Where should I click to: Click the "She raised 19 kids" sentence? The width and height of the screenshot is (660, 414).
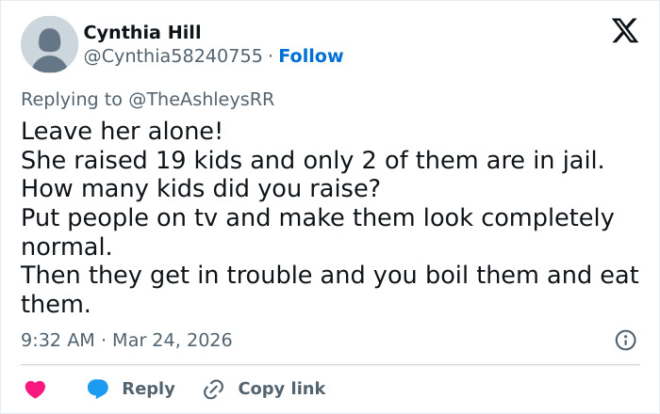coord(311,159)
